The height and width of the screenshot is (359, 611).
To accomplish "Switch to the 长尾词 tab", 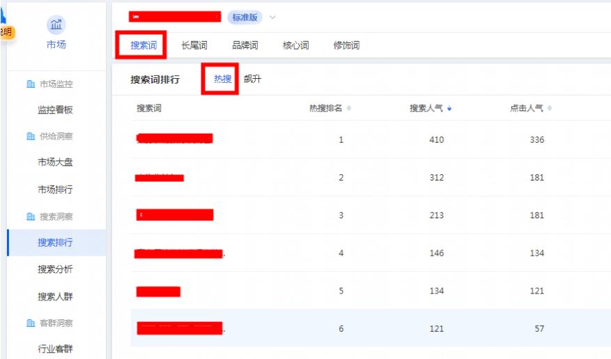I will click(194, 45).
